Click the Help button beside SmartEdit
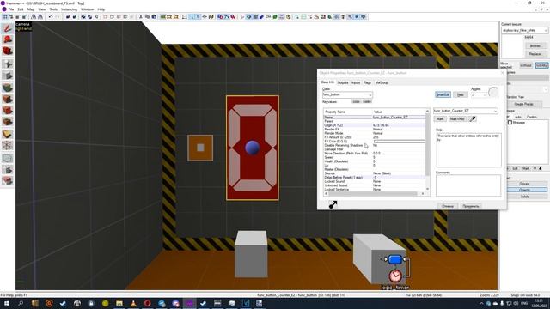This screenshot has width=550, height=309. click(x=461, y=94)
